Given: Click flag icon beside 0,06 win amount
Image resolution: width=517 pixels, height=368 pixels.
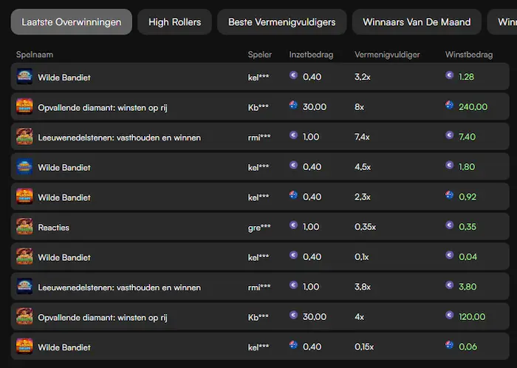Looking at the screenshot, I should [449, 345].
